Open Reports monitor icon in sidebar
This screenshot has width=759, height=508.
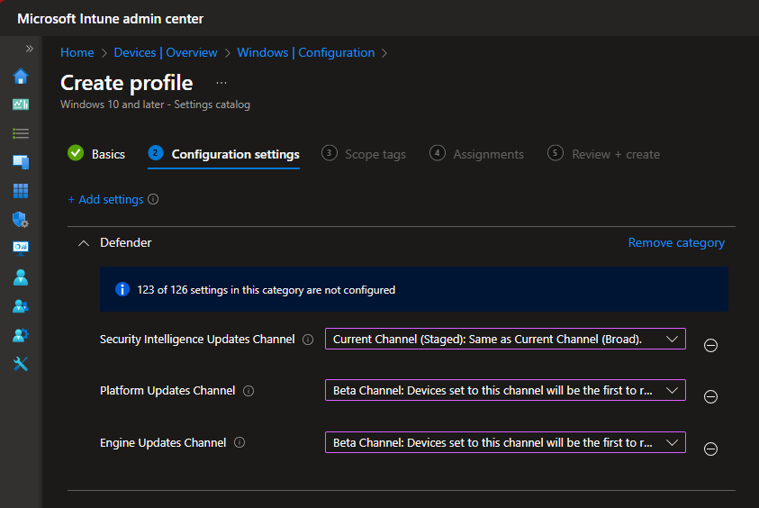pos(21,249)
